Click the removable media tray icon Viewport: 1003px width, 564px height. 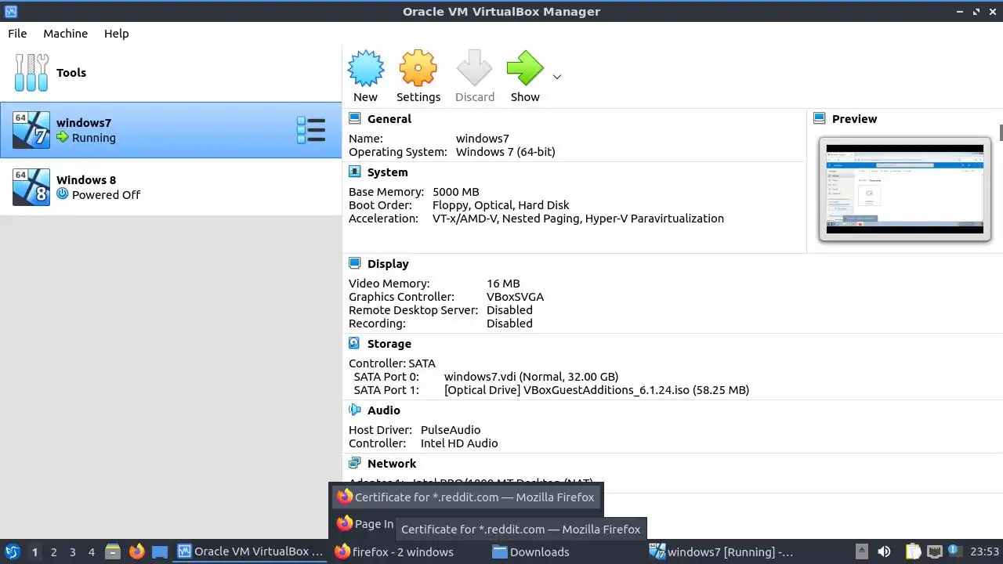(x=861, y=551)
